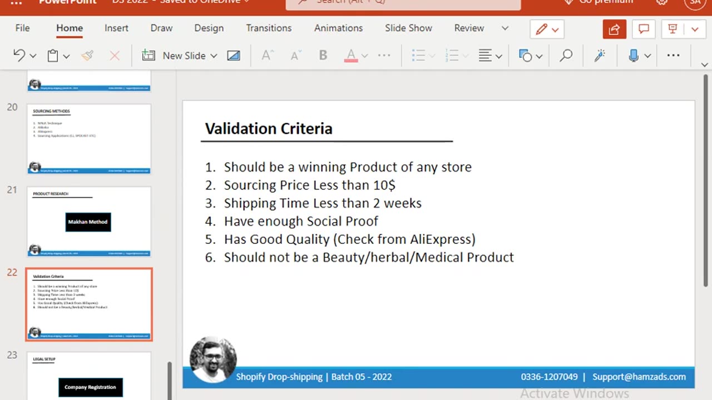712x400 pixels.
Task: Open the New Slide layout dropdown
Action: [214, 56]
